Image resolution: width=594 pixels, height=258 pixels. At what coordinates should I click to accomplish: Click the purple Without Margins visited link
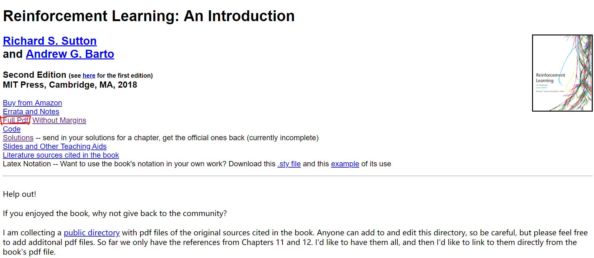pos(59,120)
